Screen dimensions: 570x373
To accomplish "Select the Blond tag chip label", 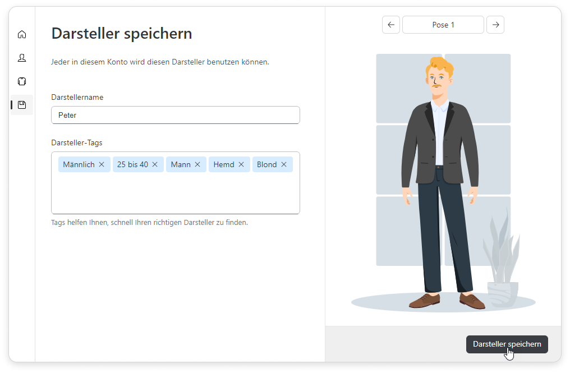I will pos(267,164).
